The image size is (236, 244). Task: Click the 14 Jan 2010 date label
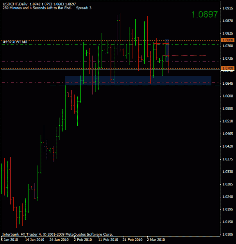point(35,240)
